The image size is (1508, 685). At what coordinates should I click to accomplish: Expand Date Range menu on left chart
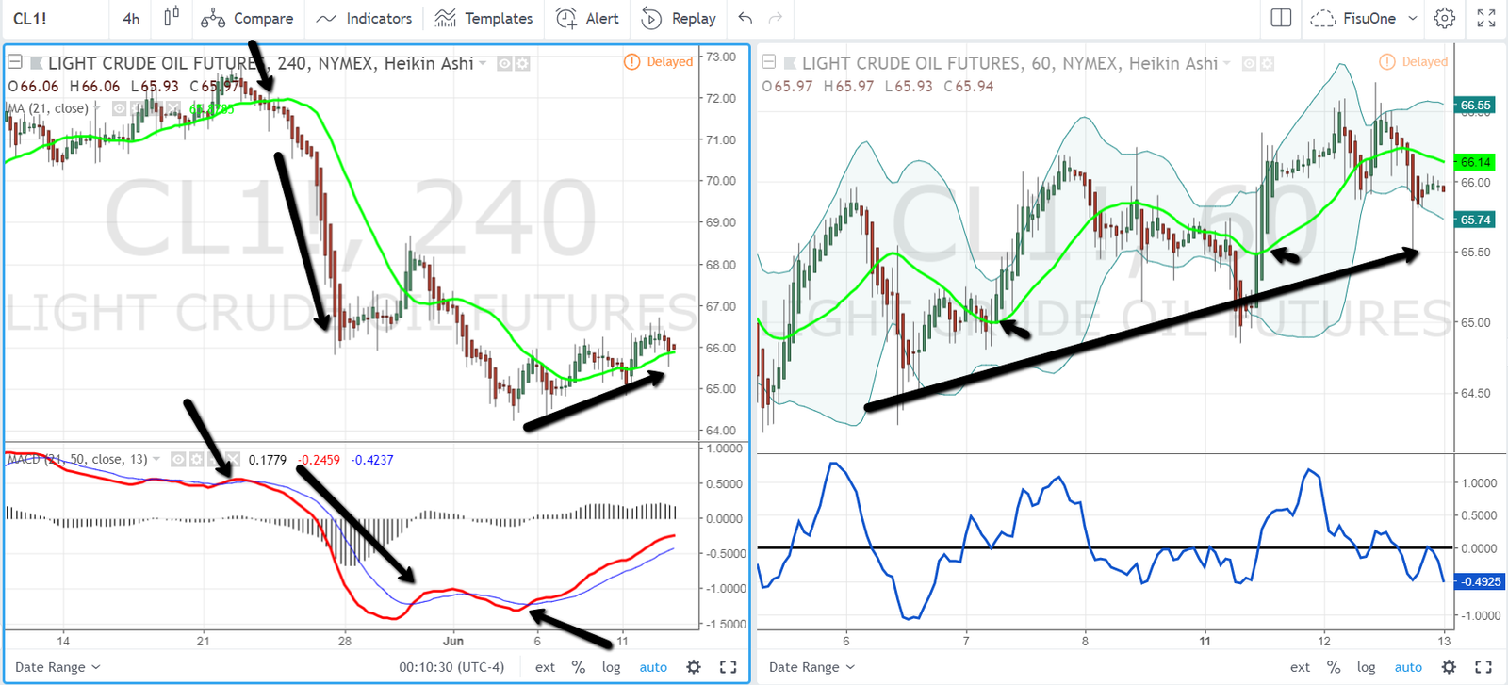57,667
